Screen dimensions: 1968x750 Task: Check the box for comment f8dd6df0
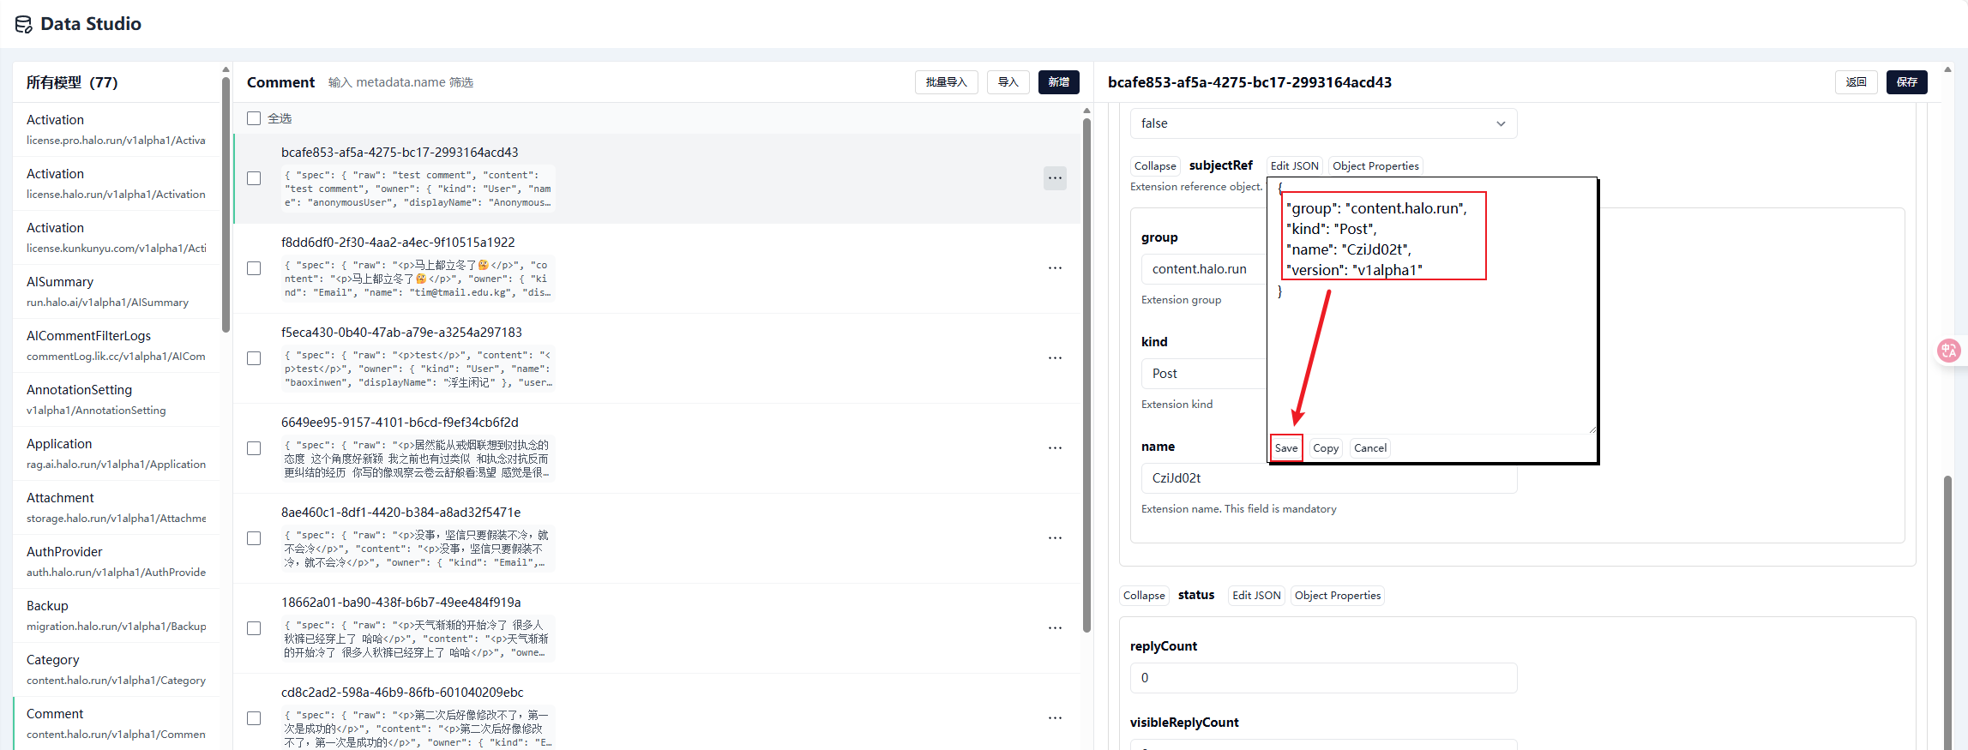click(x=254, y=268)
